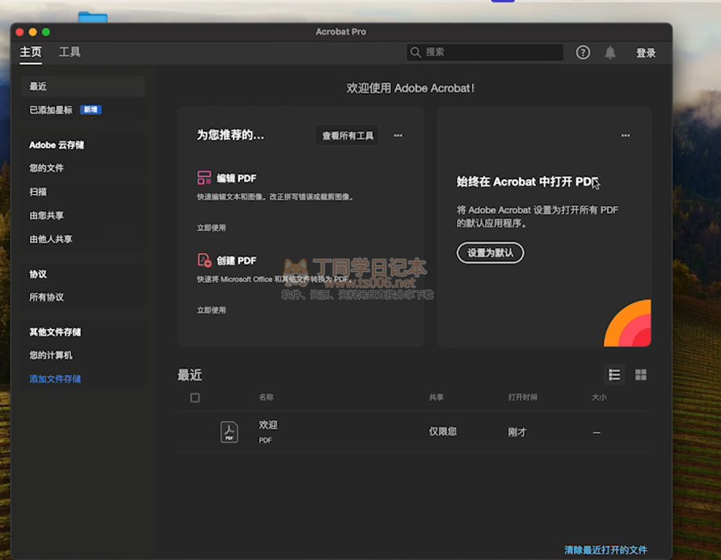Click the 新增 badge beside 已添加星标
The height and width of the screenshot is (560, 721).
click(91, 109)
